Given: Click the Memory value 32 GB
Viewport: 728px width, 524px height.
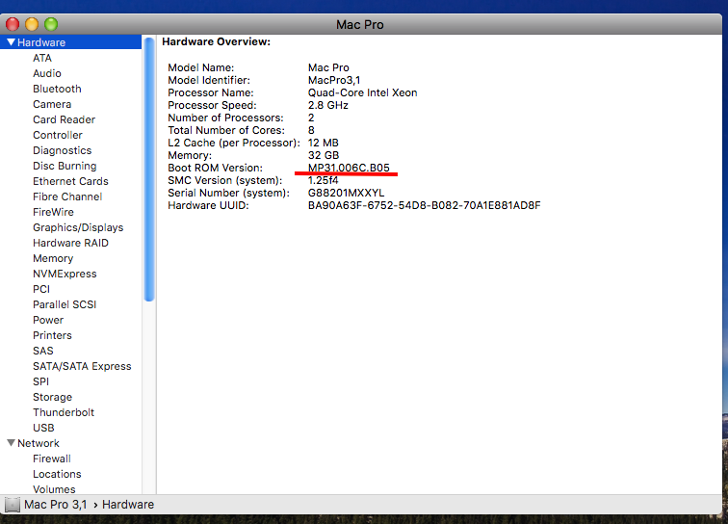Looking at the screenshot, I should pyautogui.click(x=324, y=155).
